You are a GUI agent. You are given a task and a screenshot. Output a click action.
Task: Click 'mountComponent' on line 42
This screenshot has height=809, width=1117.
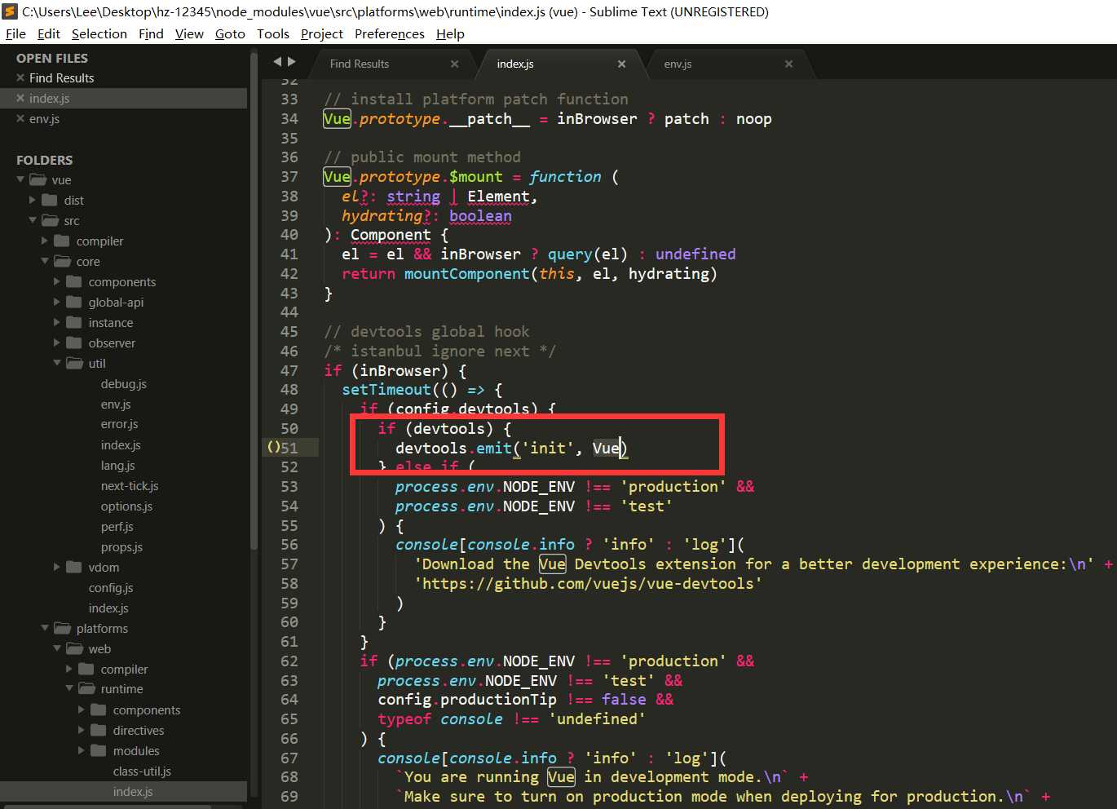pyautogui.click(x=466, y=274)
